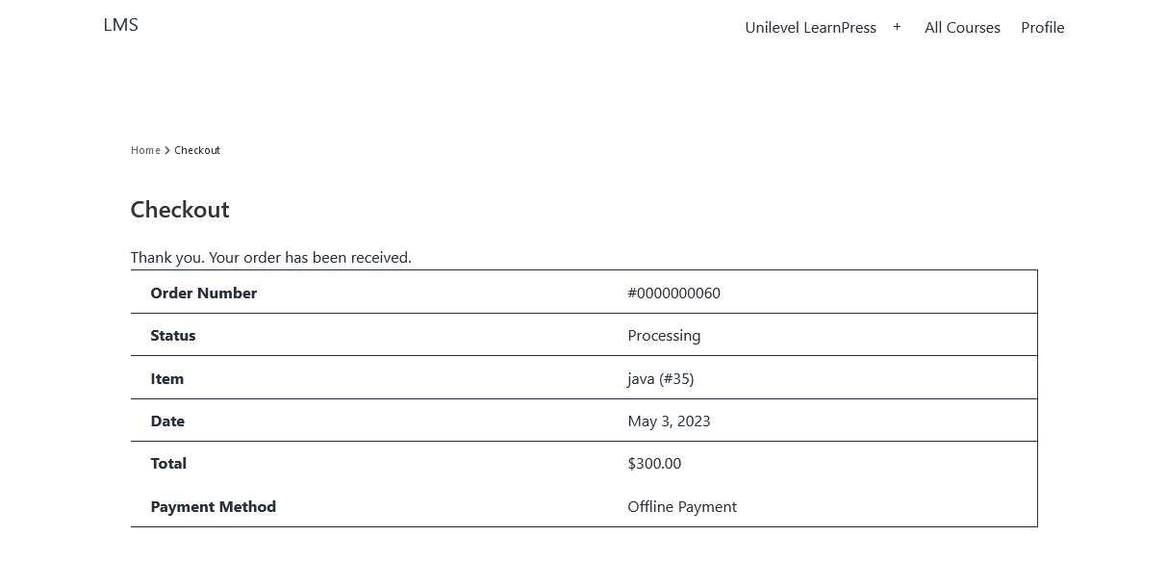Click the Checkout page heading
This screenshot has width=1167, height=587.
(x=180, y=210)
